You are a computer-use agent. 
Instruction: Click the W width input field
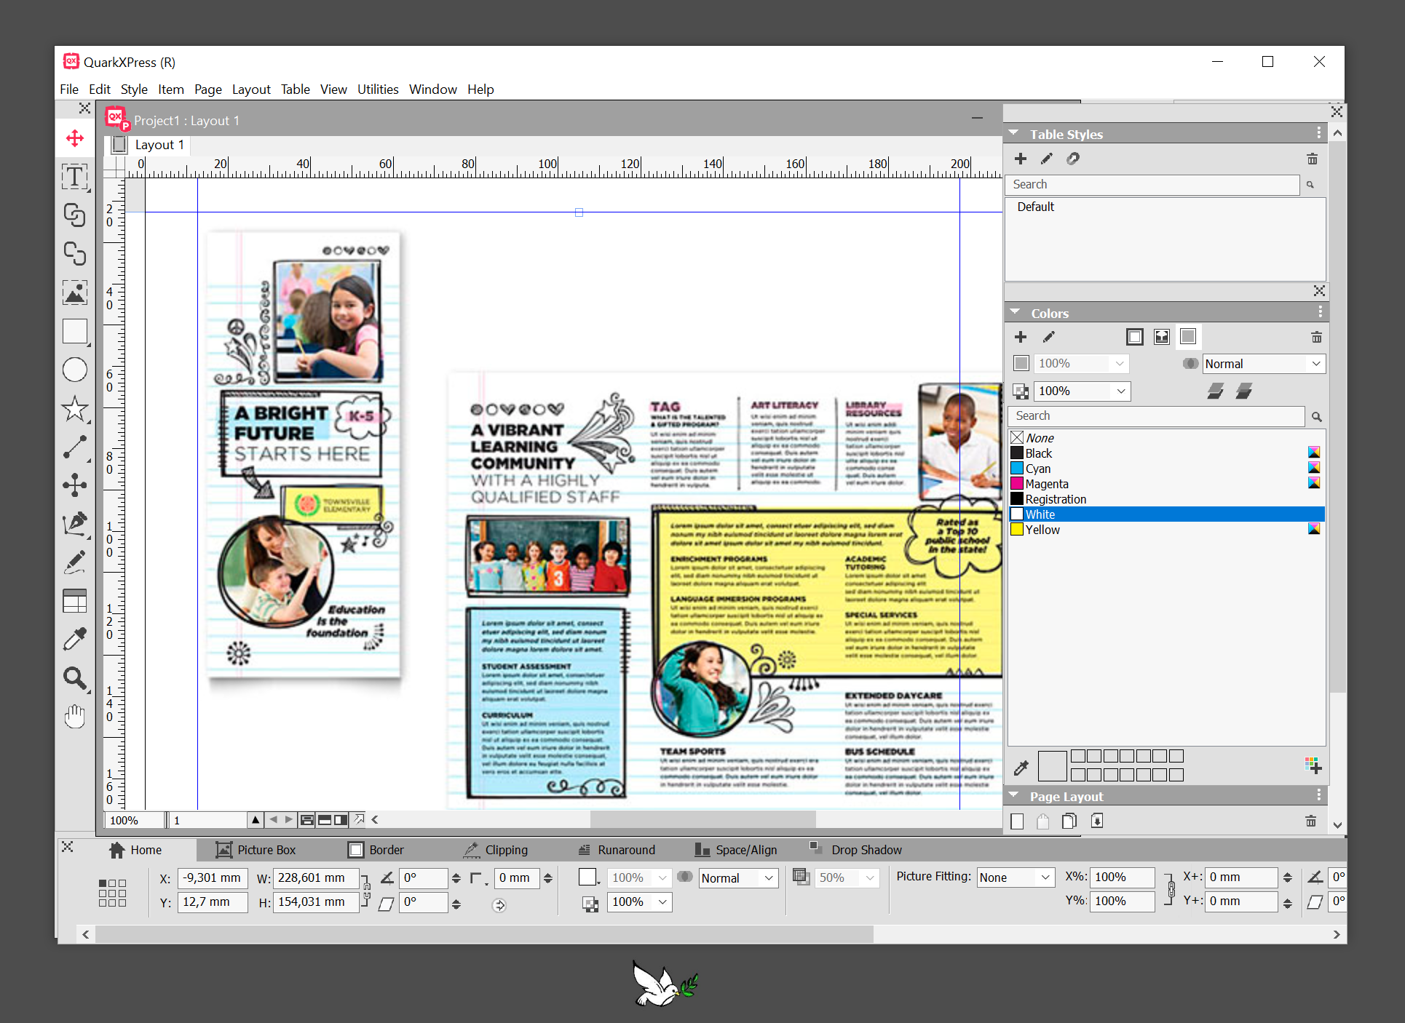317,878
